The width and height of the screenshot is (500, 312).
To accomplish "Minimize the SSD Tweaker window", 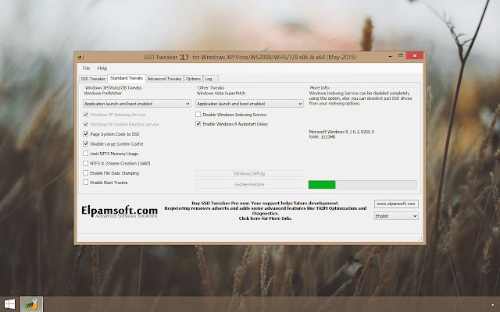I will (x=391, y=55).
